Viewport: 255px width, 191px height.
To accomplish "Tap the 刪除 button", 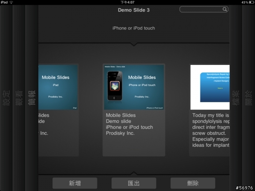I will coord(193,183).
